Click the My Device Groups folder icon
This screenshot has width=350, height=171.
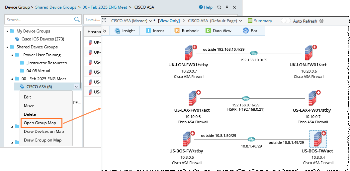(12, 31)
